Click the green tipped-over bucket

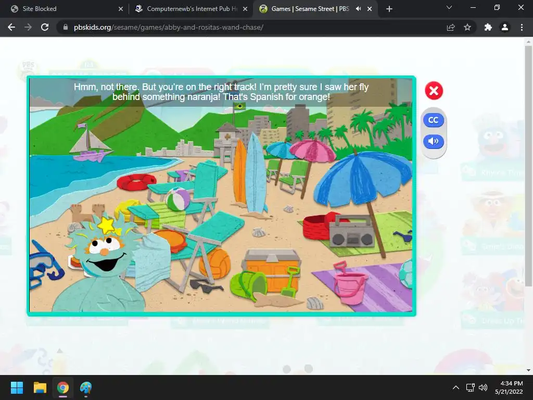click(249, 286)
